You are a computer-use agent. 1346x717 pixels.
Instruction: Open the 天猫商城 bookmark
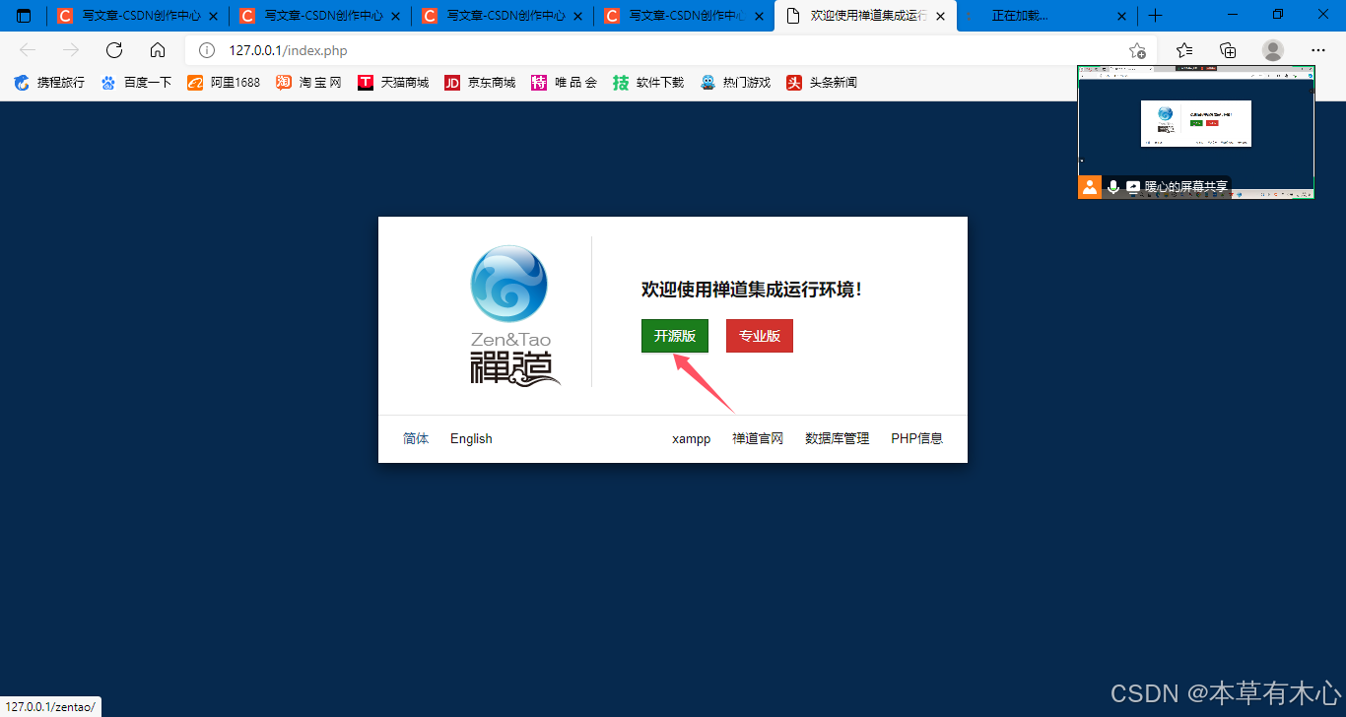393,83
